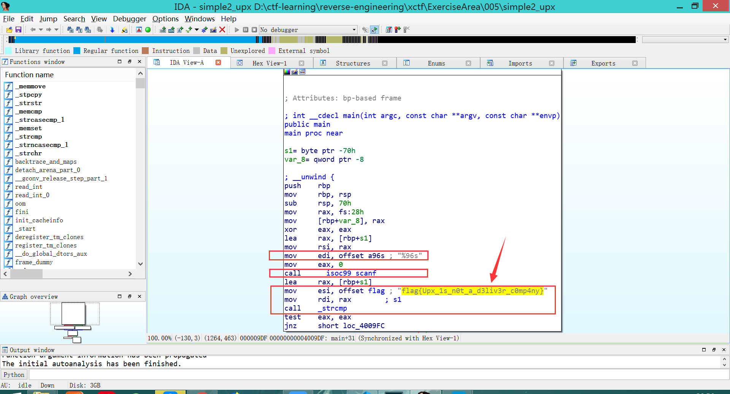This screenshot has height=394, width=730.
Task: Click the blue jump-down arrow toolbar icon
Action: pos(112,29)
